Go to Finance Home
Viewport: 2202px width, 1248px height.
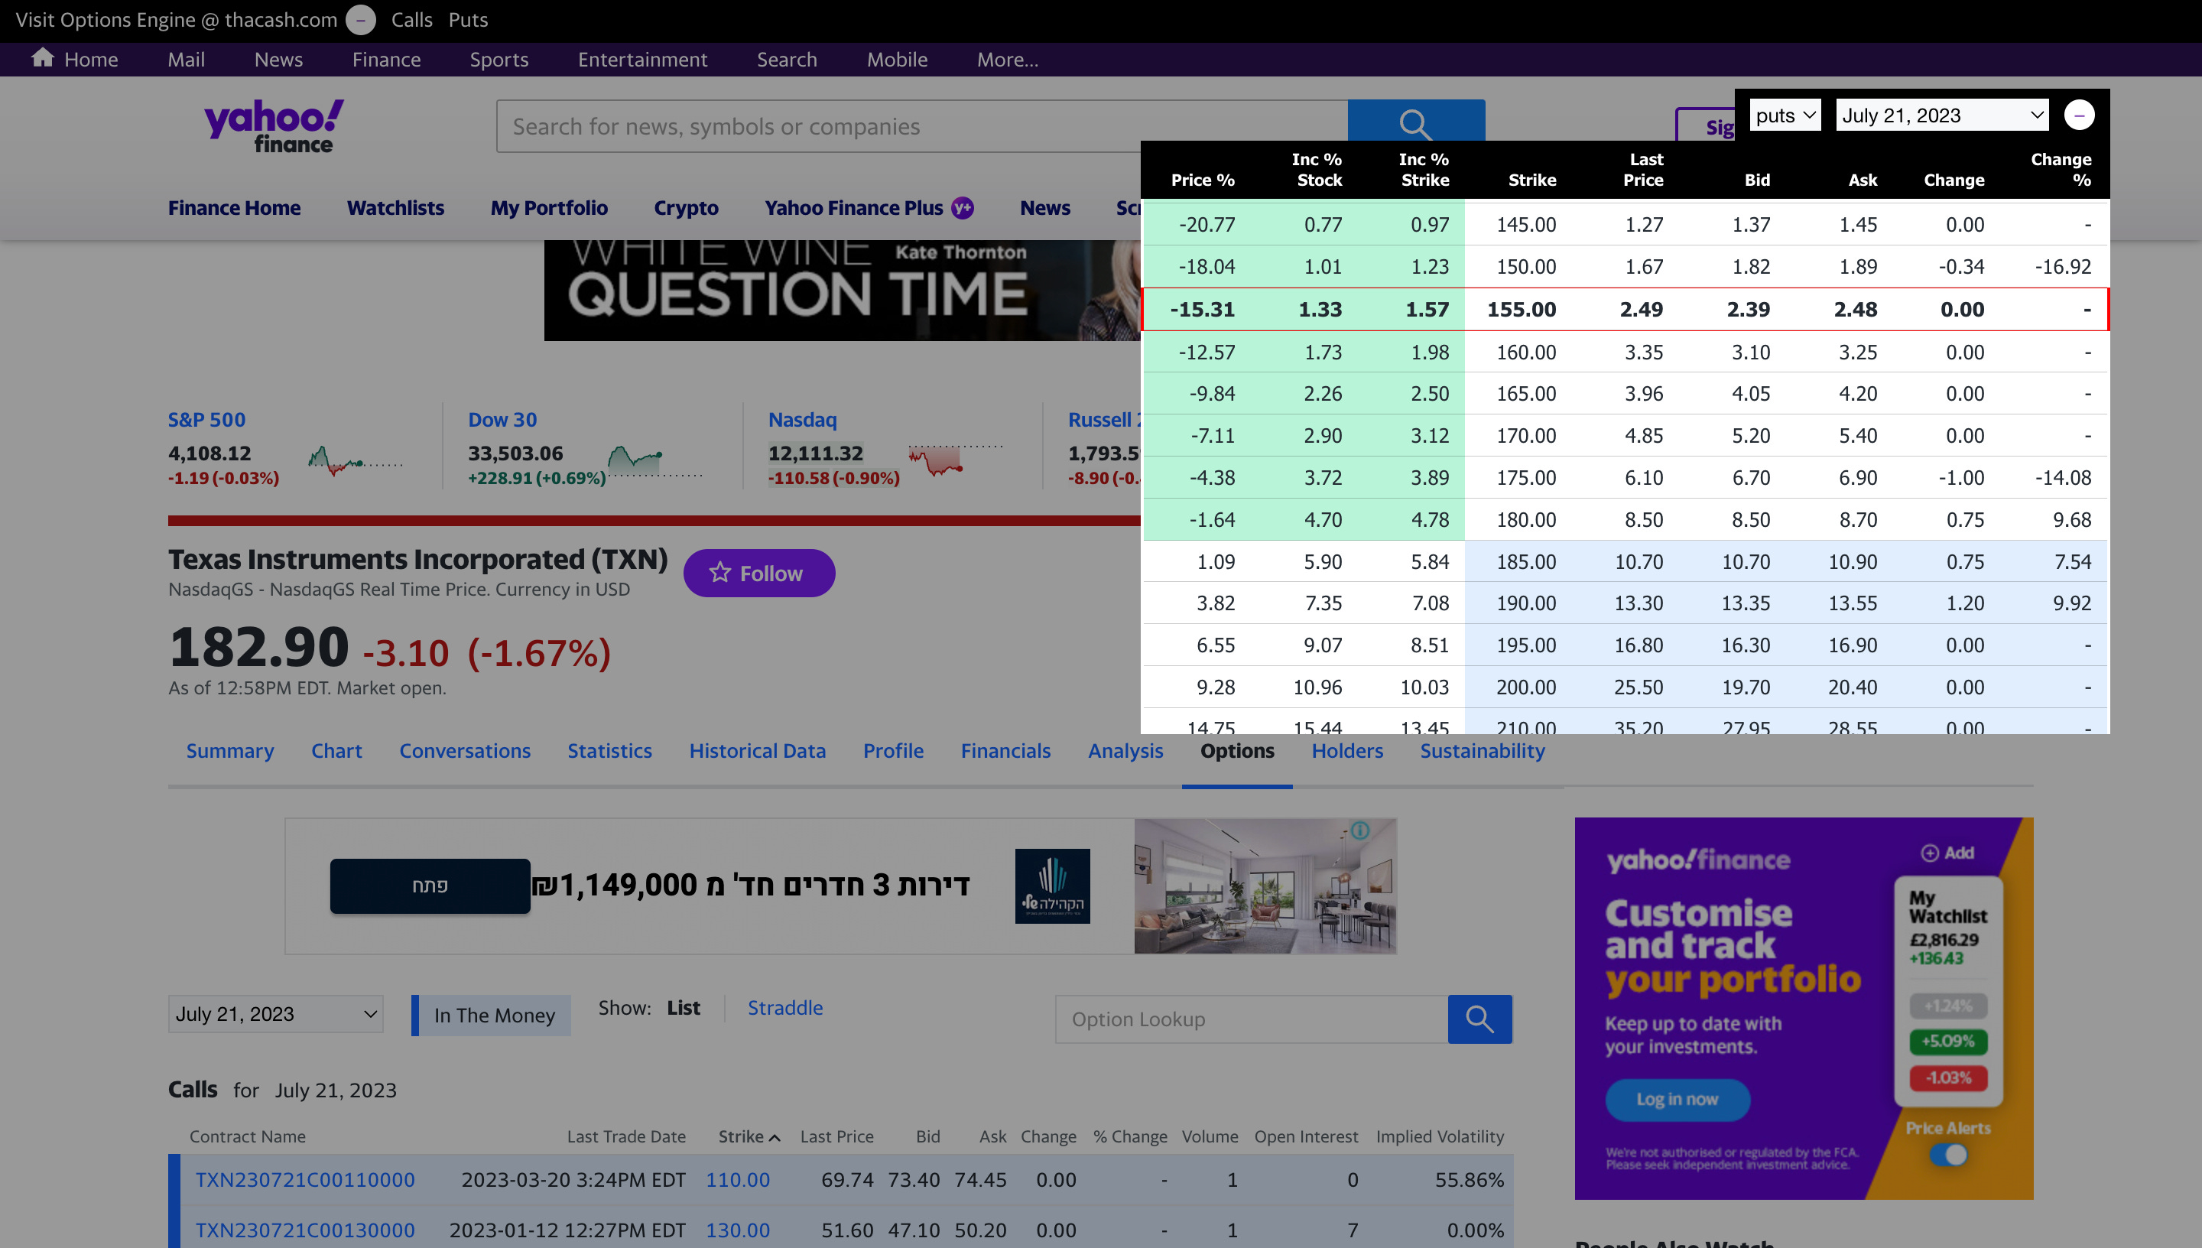[x=234, y=207]
